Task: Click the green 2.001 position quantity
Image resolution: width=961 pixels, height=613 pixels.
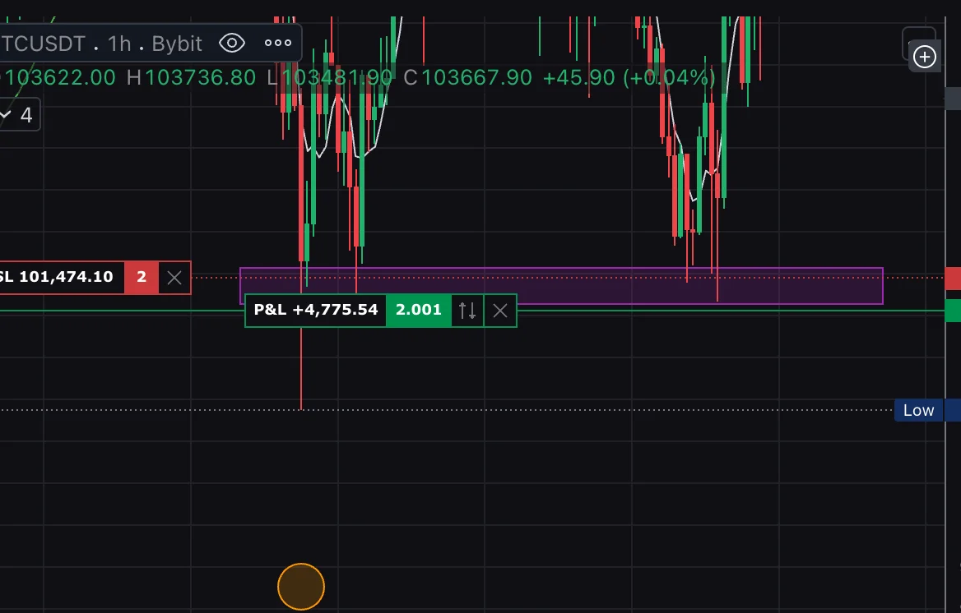Action: (x=419, y=310)
